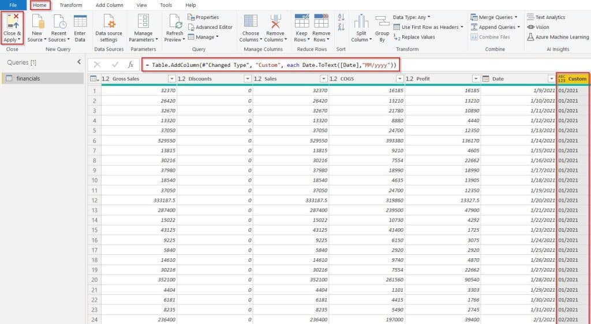Switch to the Home tab
The height and width of the screenshot is (324, 591).
coord(40,5)
